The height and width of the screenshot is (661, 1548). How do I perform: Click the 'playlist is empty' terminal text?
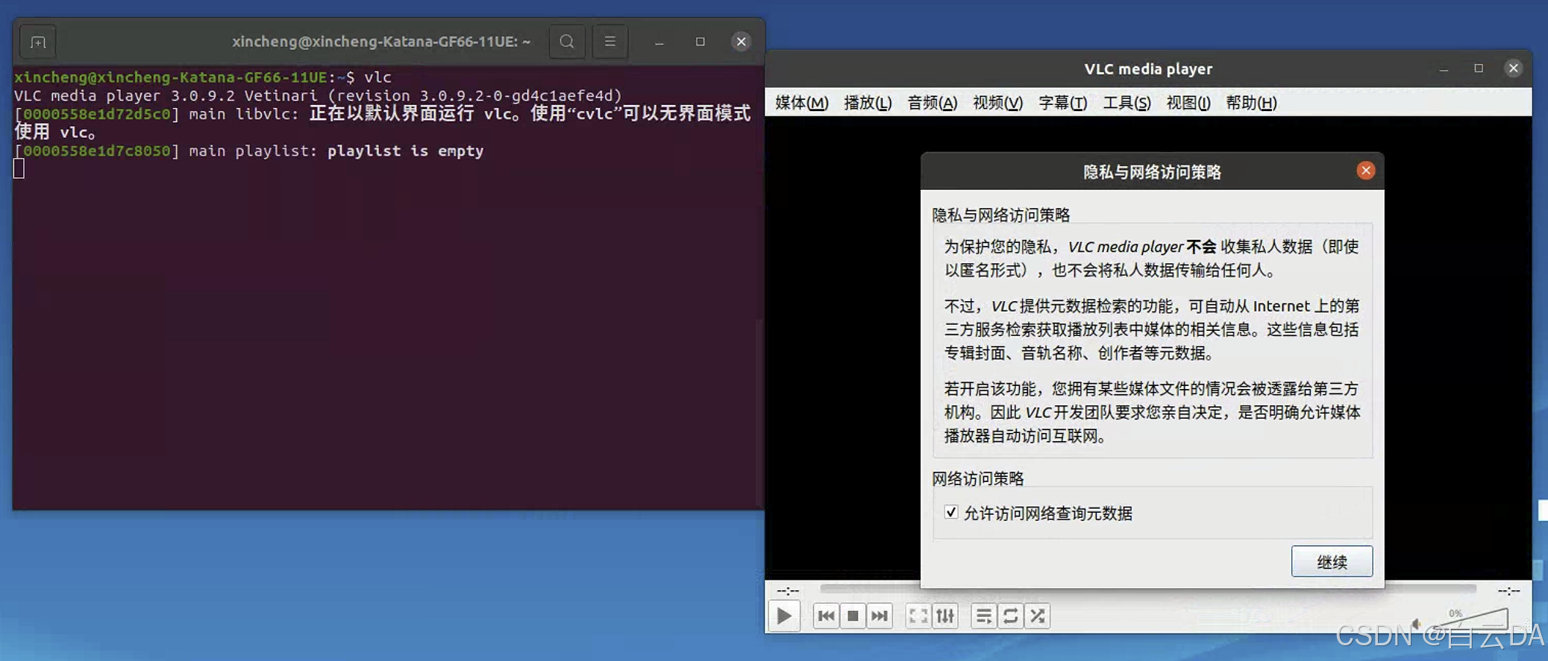tap(405, 151)
